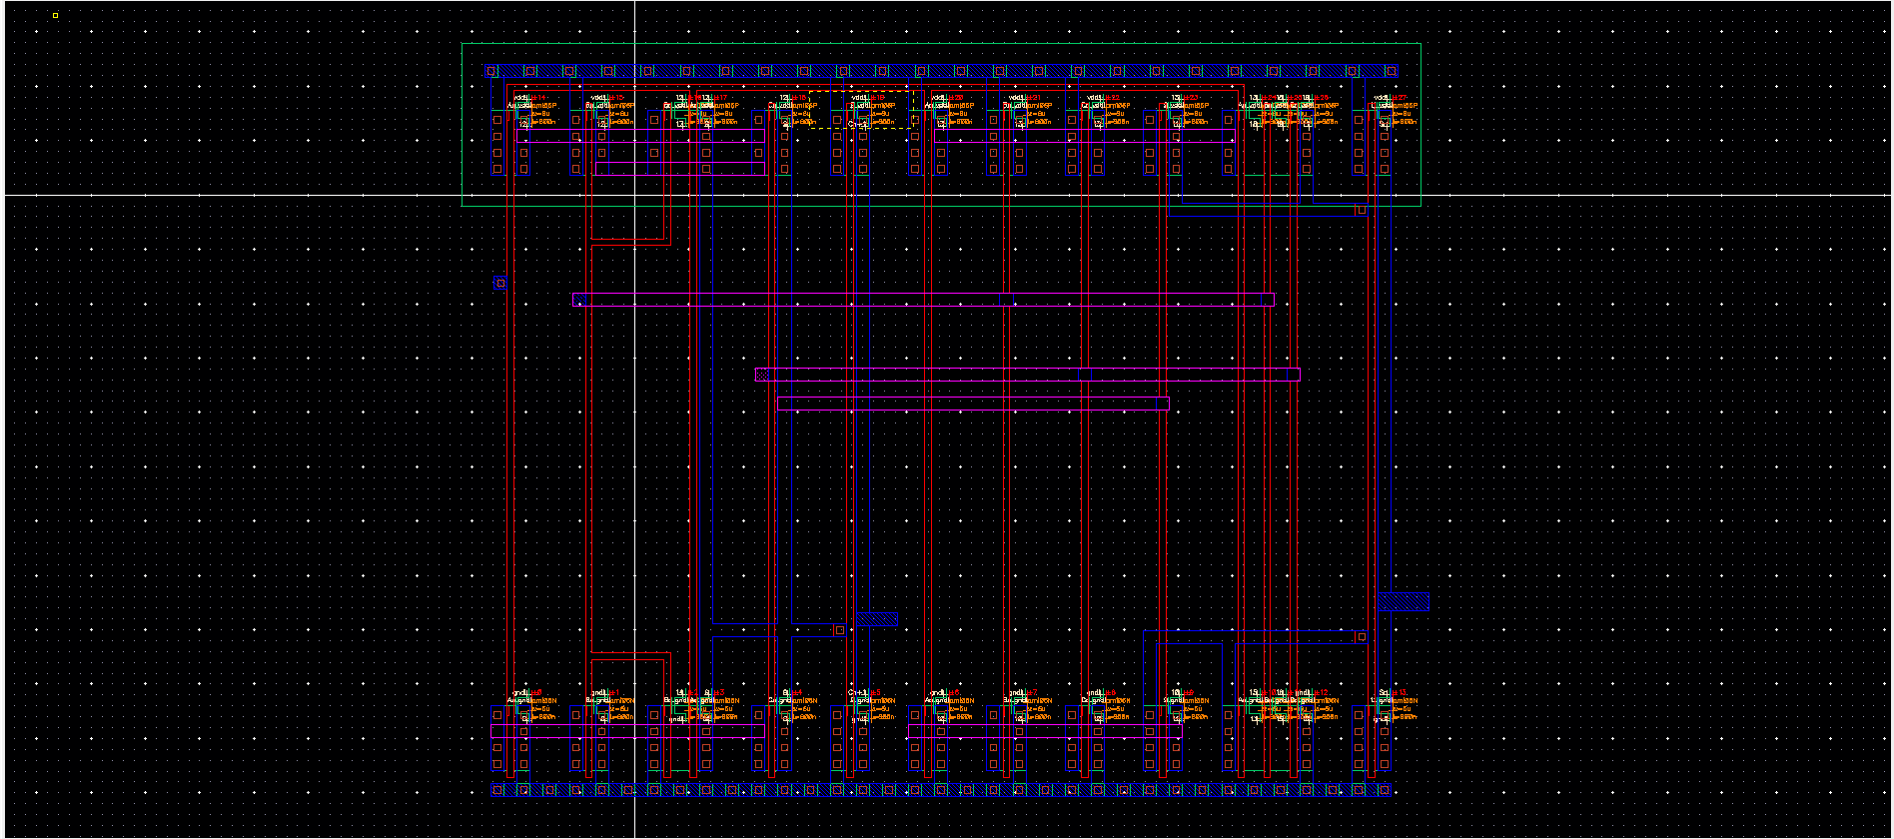
Task: Select the magenta-outlined horizontal bar below the middle bar
Action: point(973,404)
